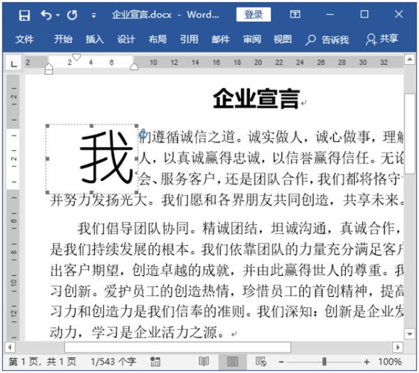Click the macro recording status bar icon
The image size is (419, 373).
pyautogui.click(x=156, y=362)
